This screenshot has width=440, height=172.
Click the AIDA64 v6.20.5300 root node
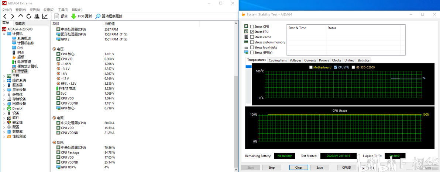(20, 29)
